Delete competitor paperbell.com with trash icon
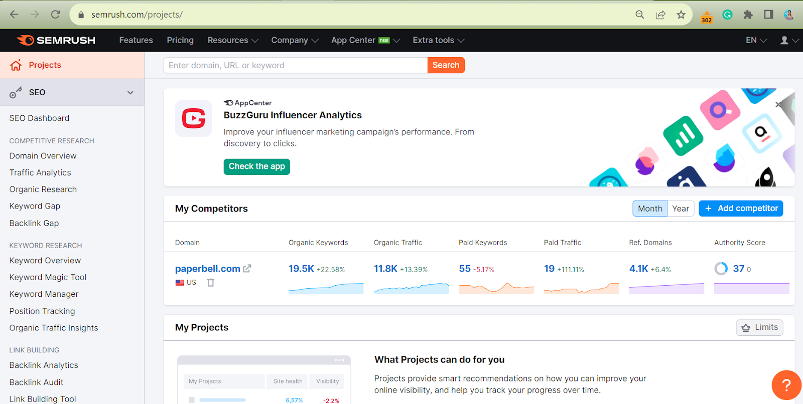 coord(211,283)
